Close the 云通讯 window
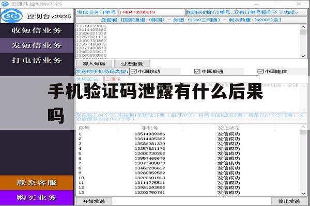The image size is (310, 206). (299, 4)
